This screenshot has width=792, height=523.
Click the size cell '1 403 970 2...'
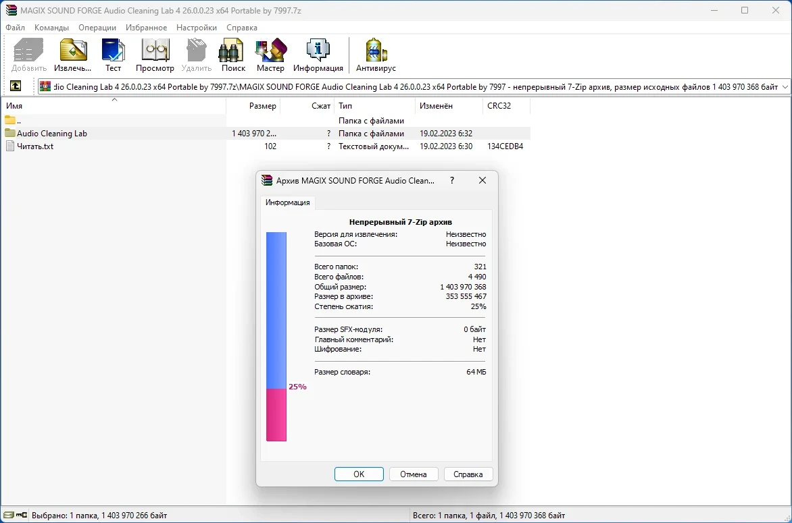point(254,133)
